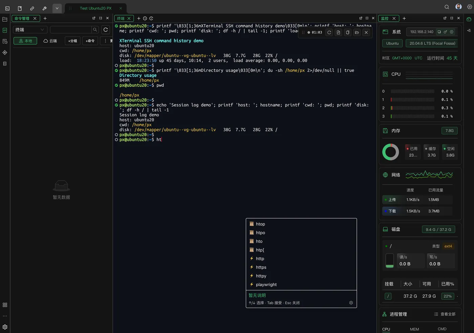Choose the htop autocomplete suggestion
Screen dimensions: 474x333
tap(301, 224)
